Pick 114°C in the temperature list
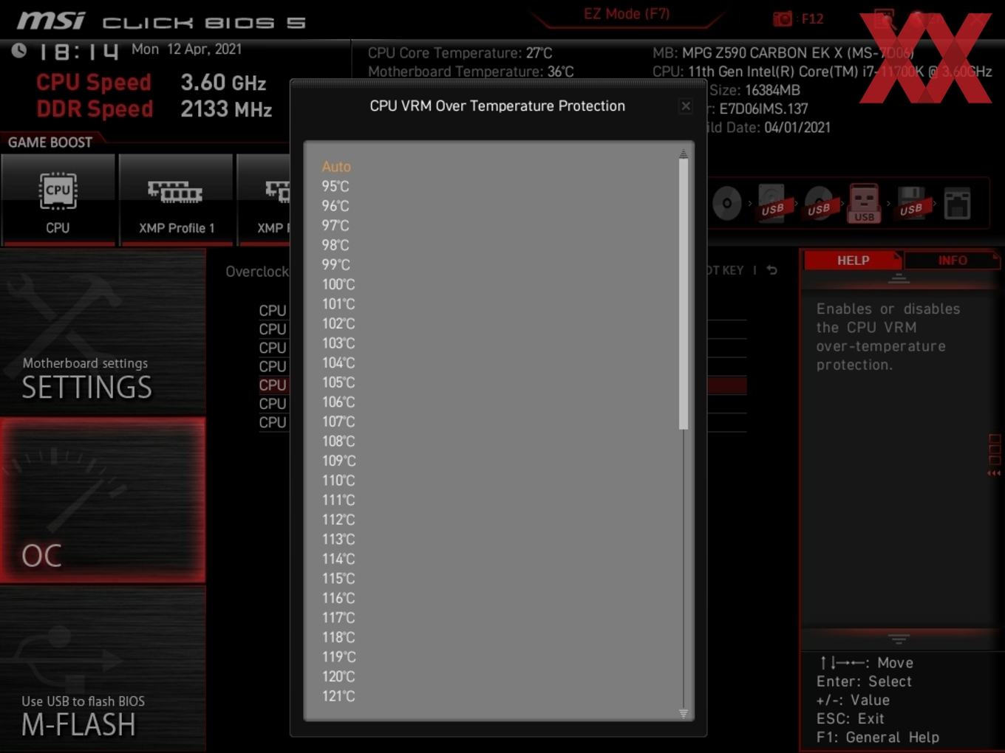The image size is (1005, 753). pyautogui.click(x=338, y=559)
